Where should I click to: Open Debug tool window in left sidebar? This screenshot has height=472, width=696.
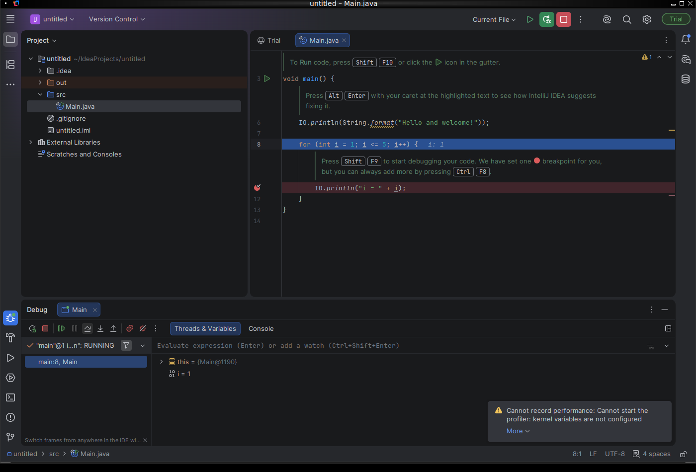click(x=10, y=318)
